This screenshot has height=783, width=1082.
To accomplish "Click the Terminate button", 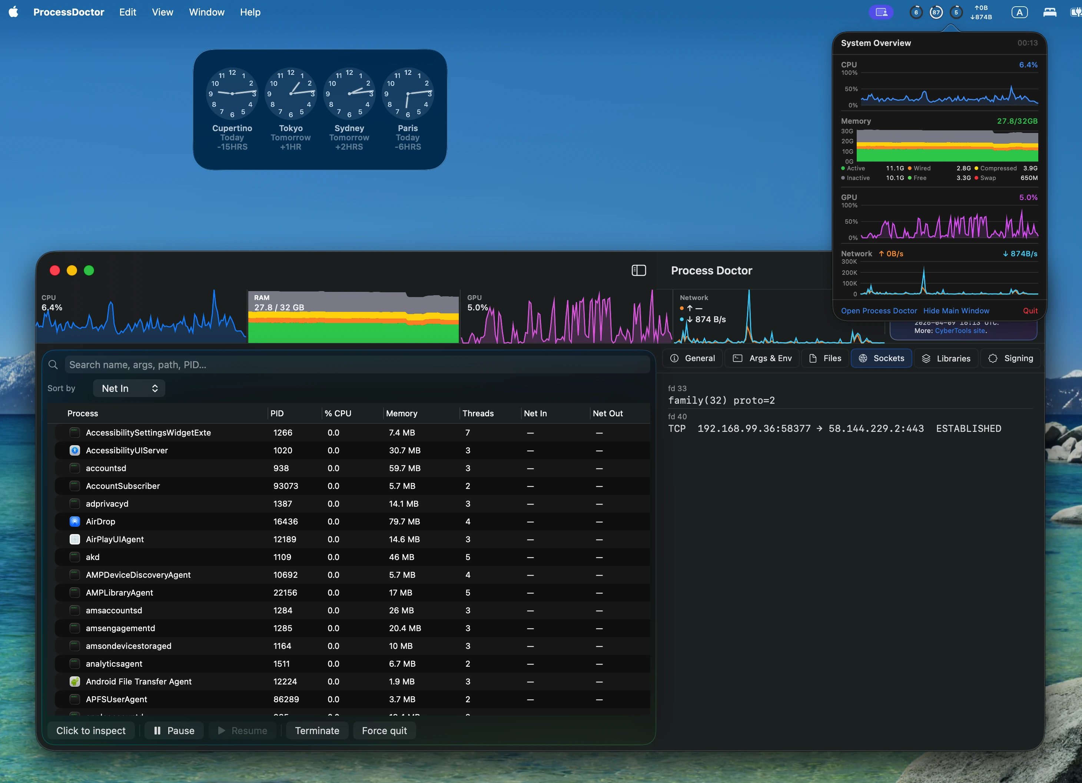I will tap(317, 730).
